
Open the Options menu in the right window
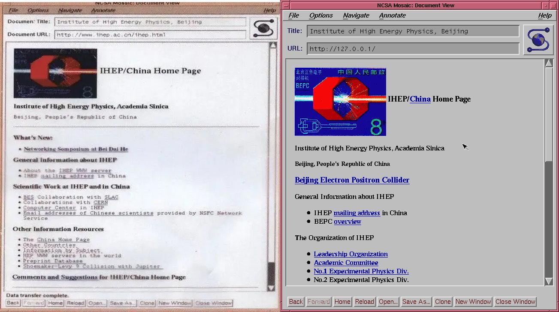tap(321, 15)
